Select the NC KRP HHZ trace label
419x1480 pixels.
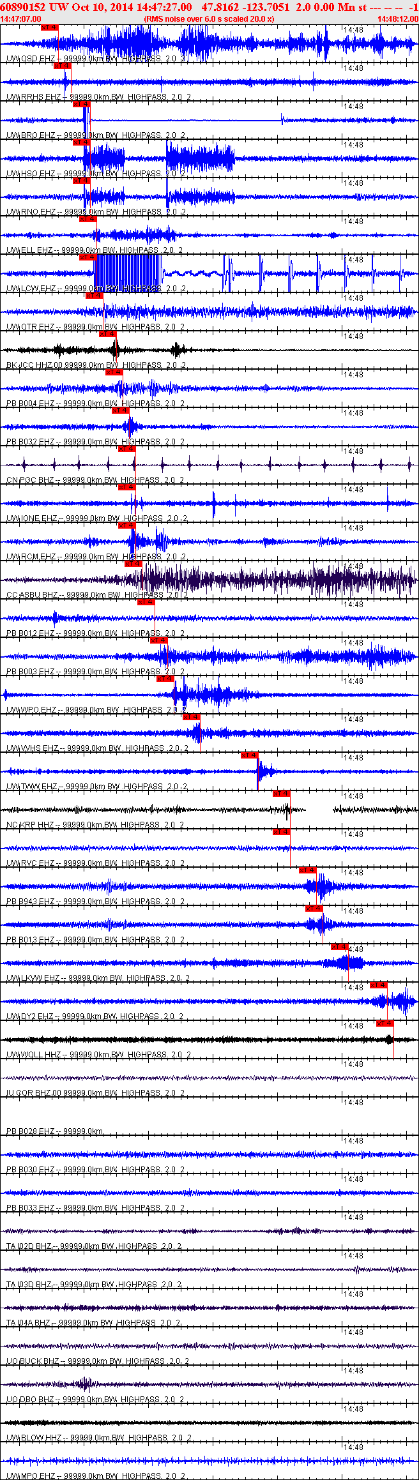point(95,825)
